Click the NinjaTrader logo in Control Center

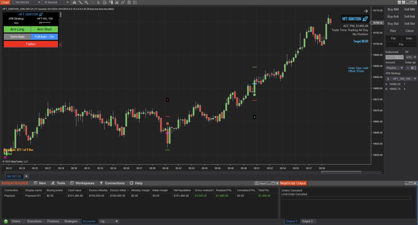(x=15, y=183)
